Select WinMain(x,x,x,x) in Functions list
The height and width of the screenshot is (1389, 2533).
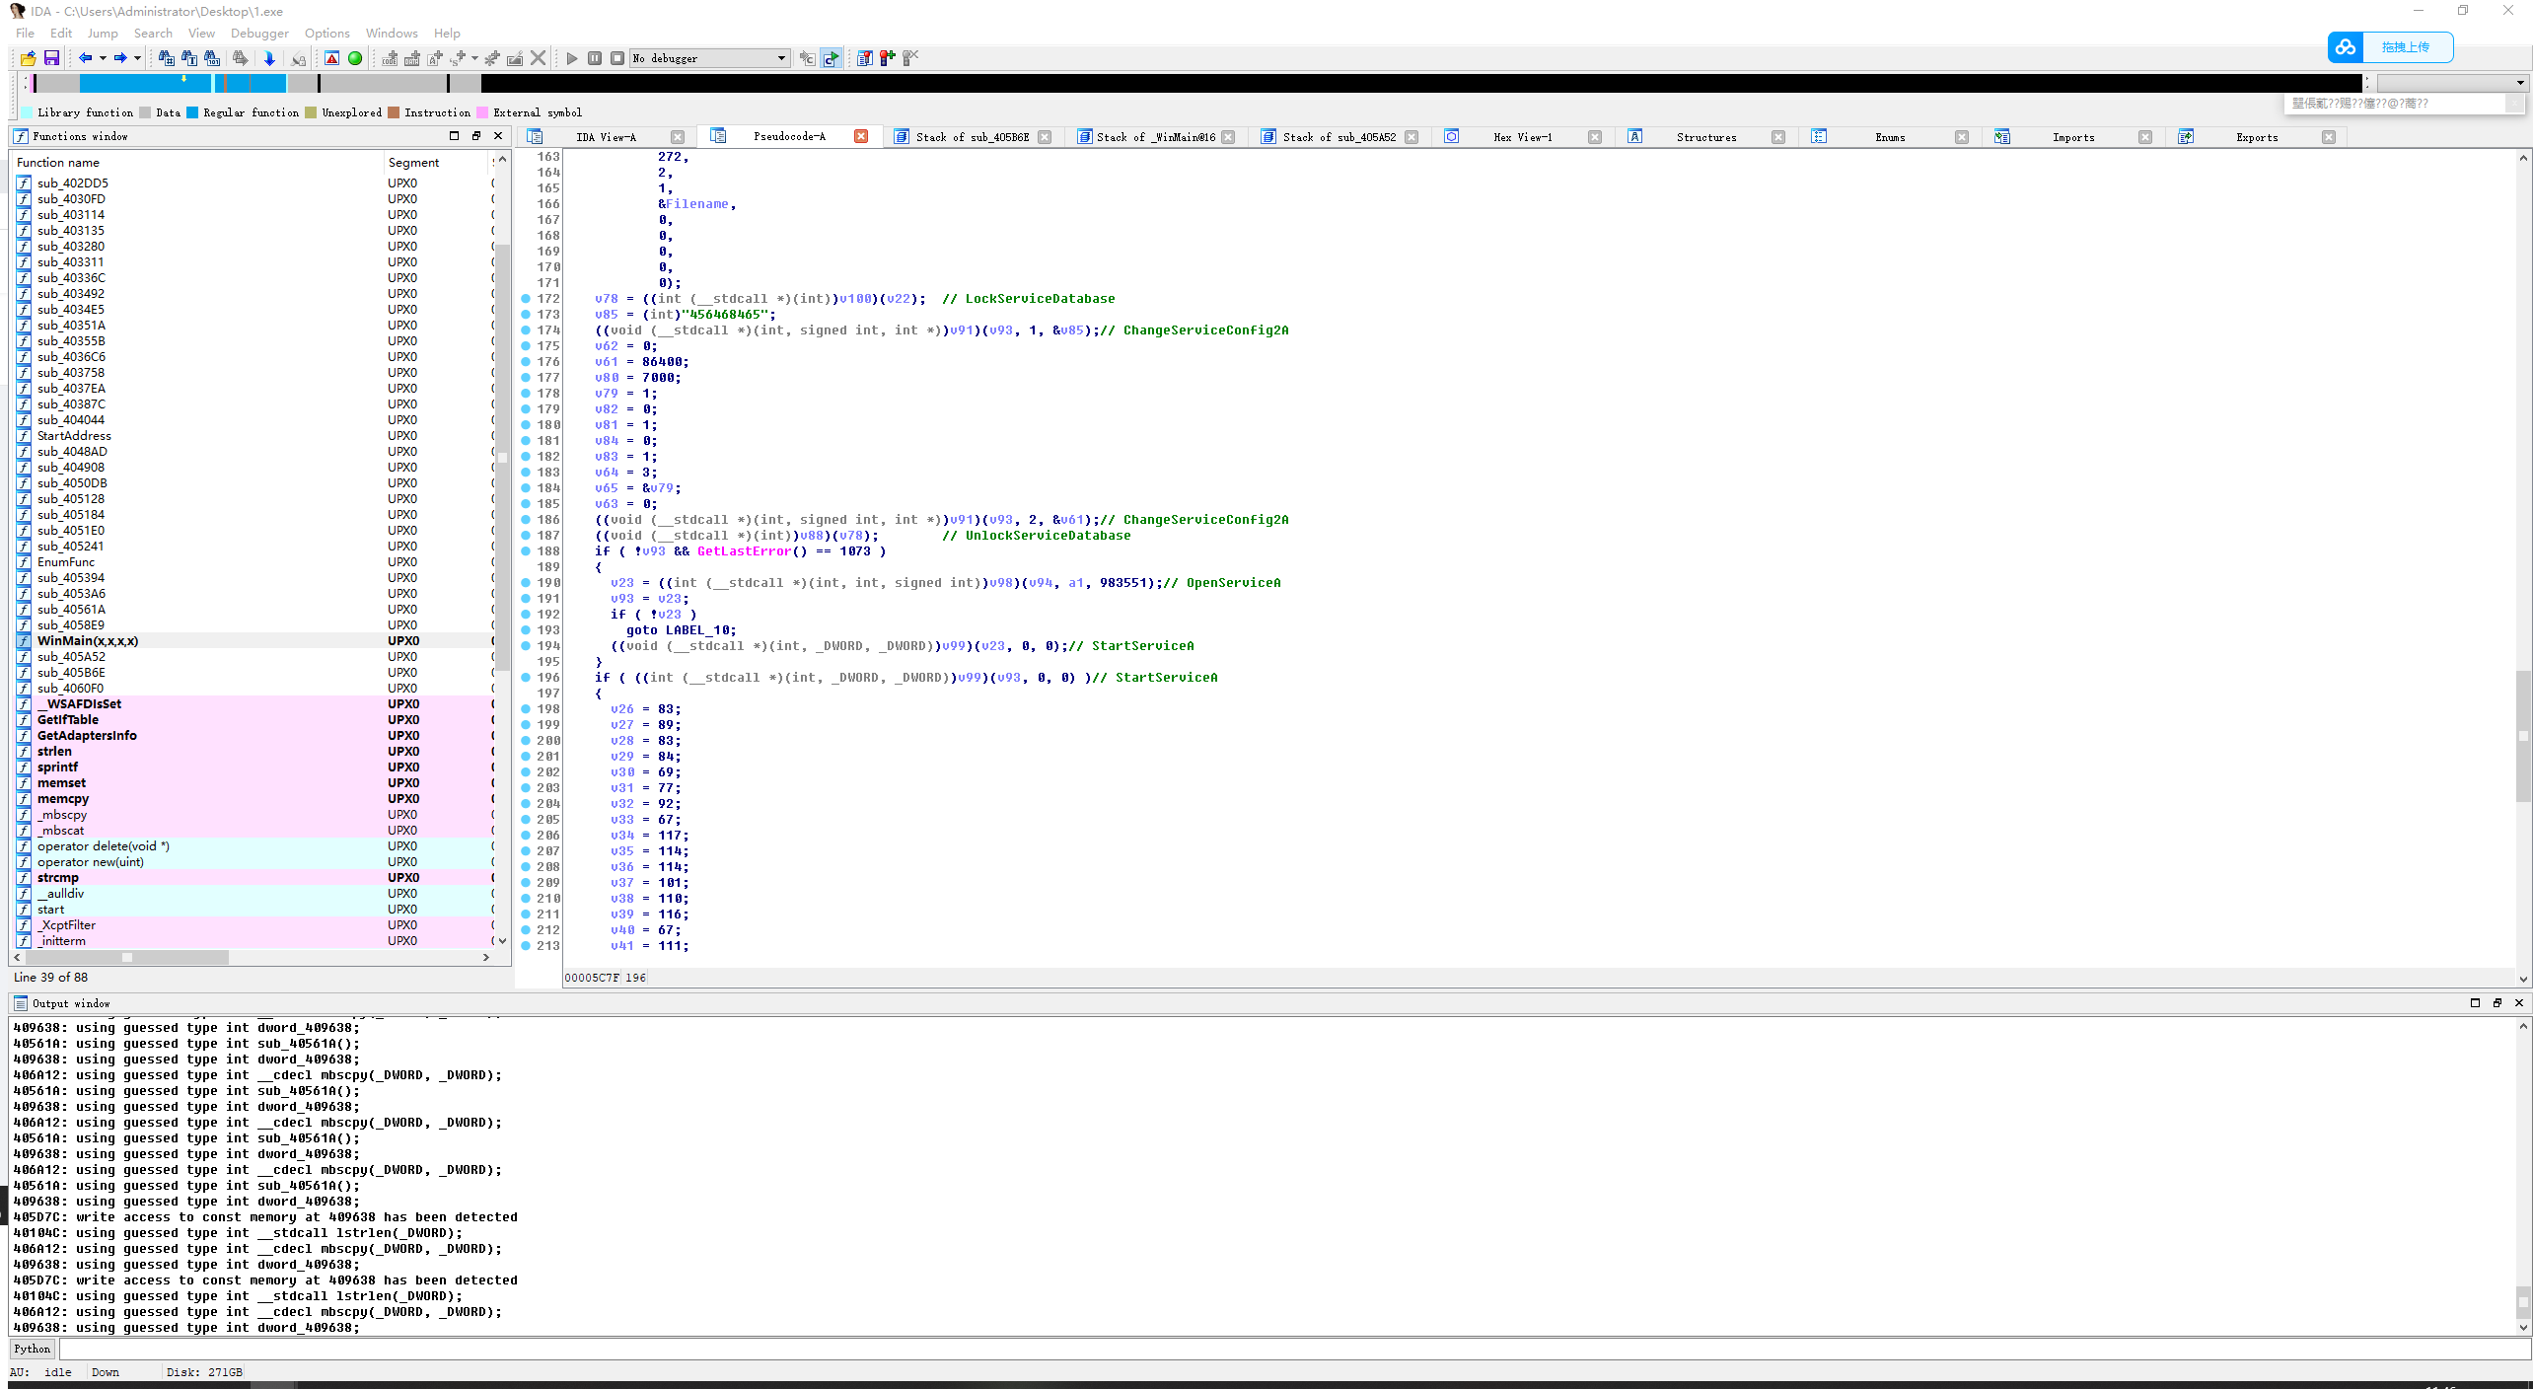(x=88, y=641)
